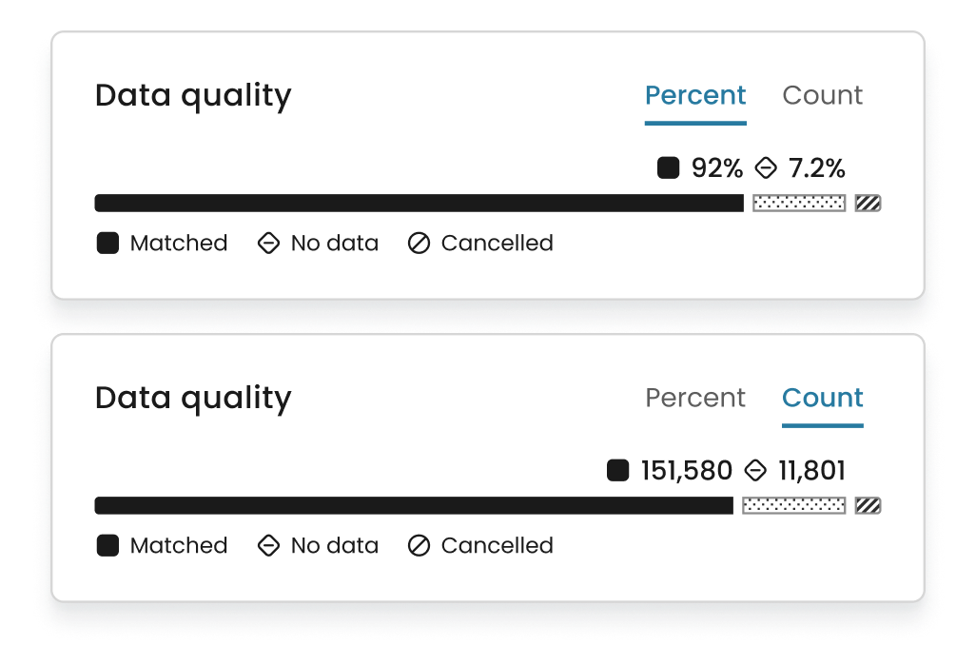
Task: Select Percent tab in bottom card
Action: click(695, 399)
